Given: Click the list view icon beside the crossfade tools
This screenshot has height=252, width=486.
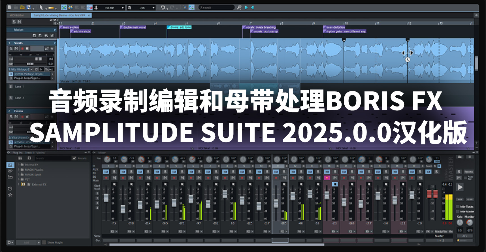Looking at the screenshot, I should click(77, 8).
